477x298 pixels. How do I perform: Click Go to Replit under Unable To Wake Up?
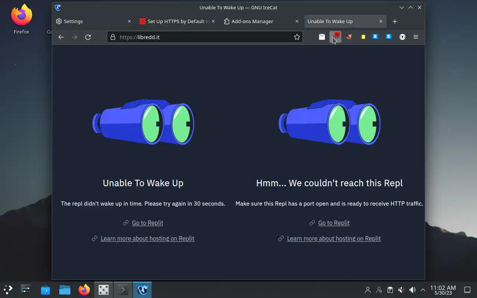point(148,223)
